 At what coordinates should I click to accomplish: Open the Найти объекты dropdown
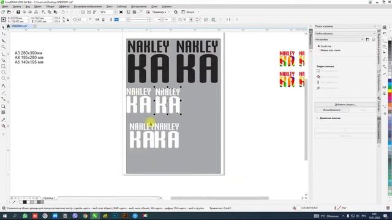(345, 34)
